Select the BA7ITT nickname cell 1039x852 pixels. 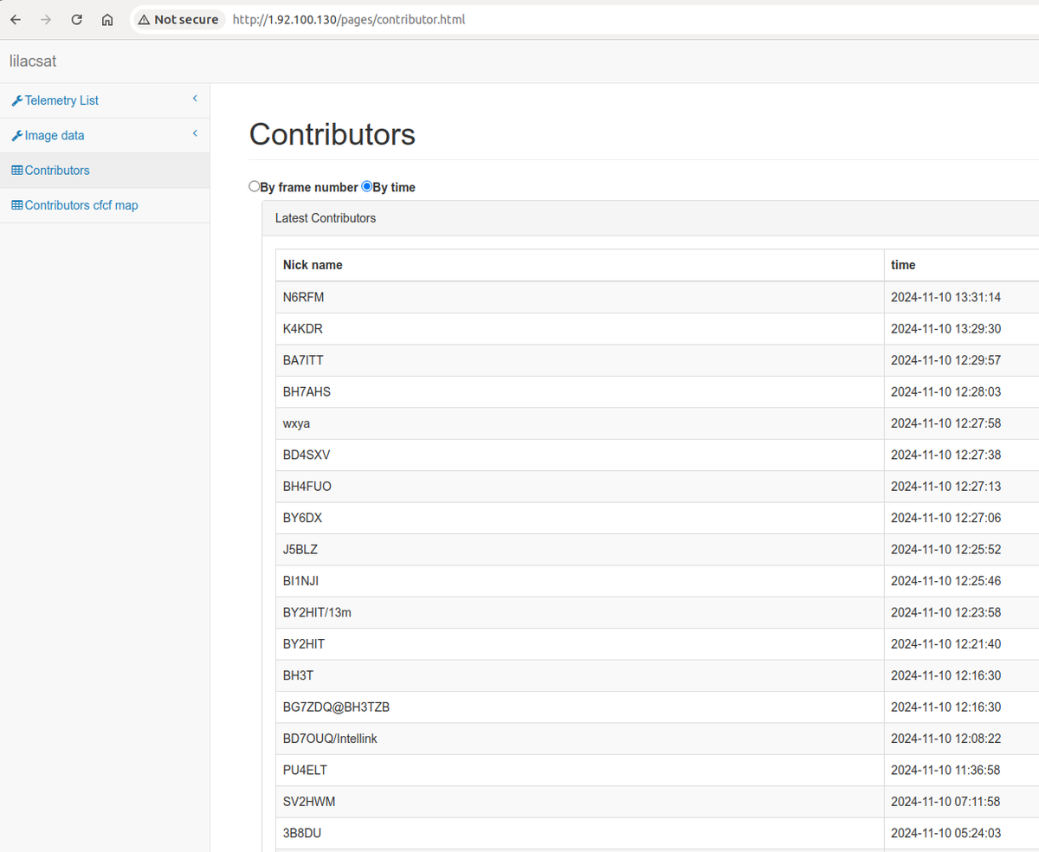coord(580,360)
